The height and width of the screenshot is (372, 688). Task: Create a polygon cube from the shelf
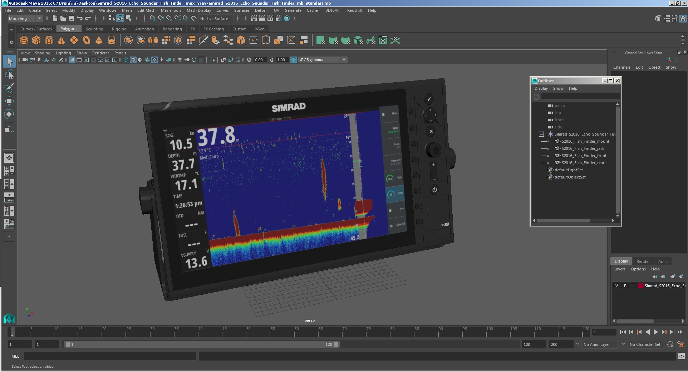click(36, 40)
